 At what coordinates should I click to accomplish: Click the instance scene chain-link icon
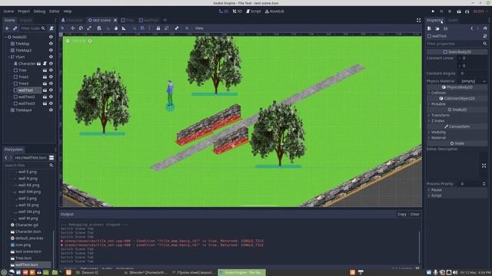15,28
